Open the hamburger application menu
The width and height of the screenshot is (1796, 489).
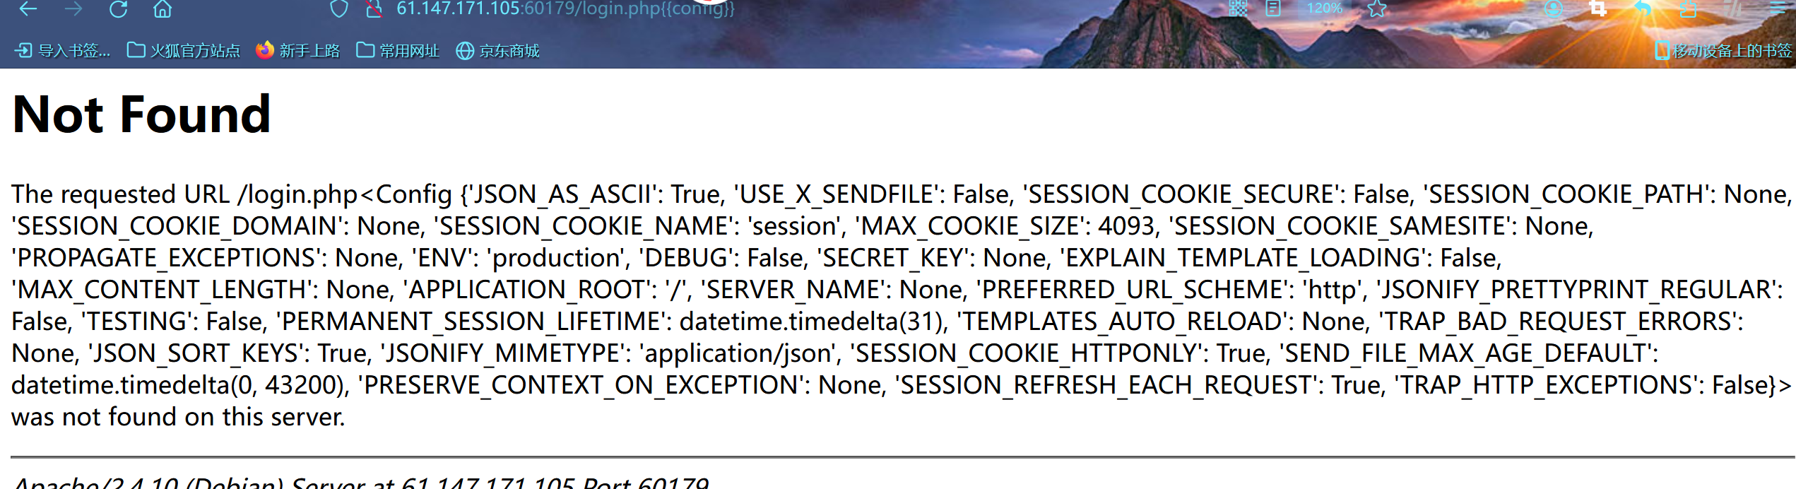(1778, 8)
